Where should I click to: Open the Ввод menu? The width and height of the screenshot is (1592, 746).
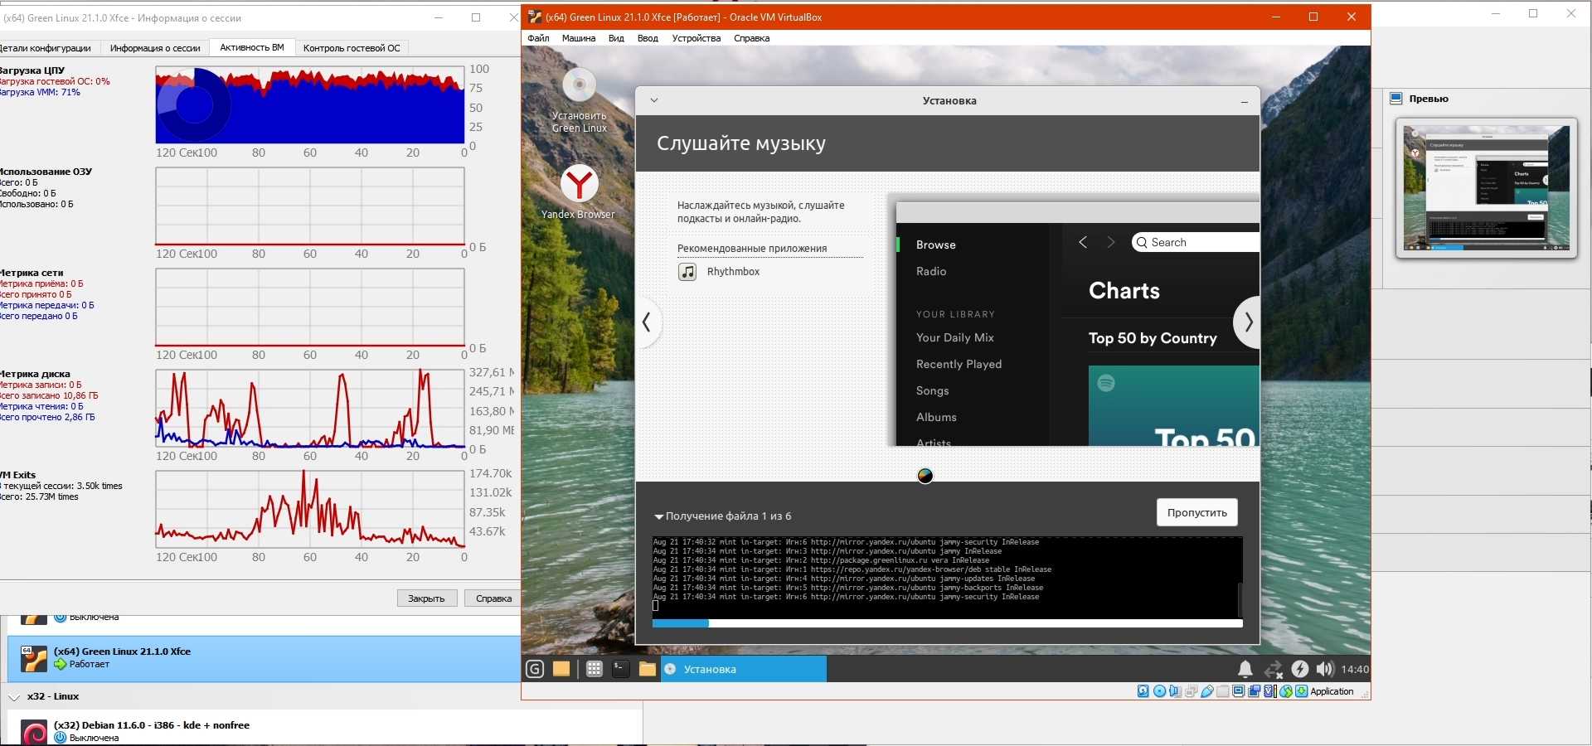(648, 38)
